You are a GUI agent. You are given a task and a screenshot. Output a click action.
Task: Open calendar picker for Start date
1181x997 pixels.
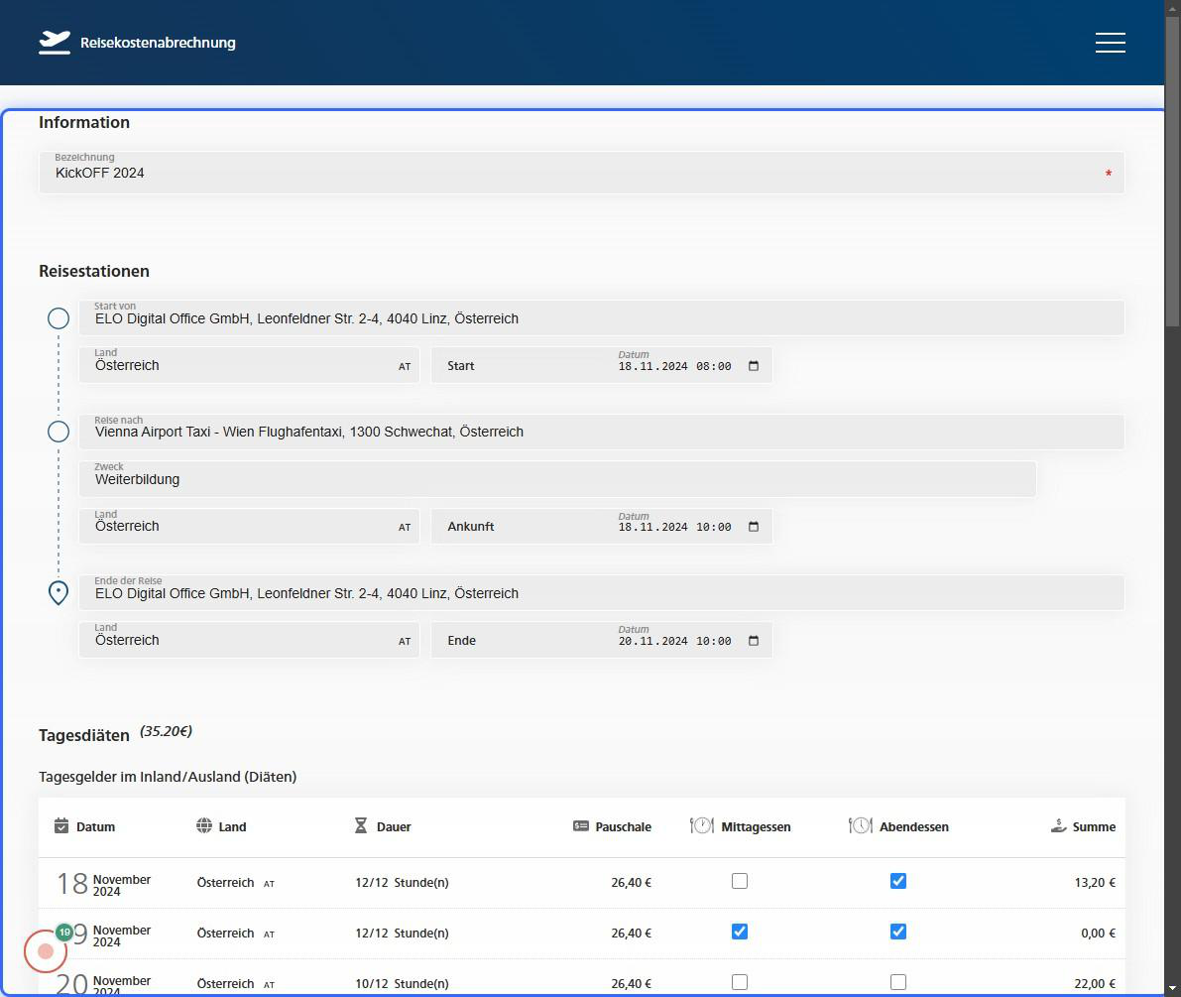[754, 366]
